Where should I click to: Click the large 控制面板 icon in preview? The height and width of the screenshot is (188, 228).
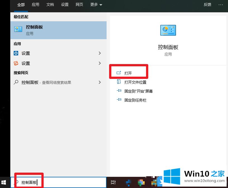coord(168,30)
